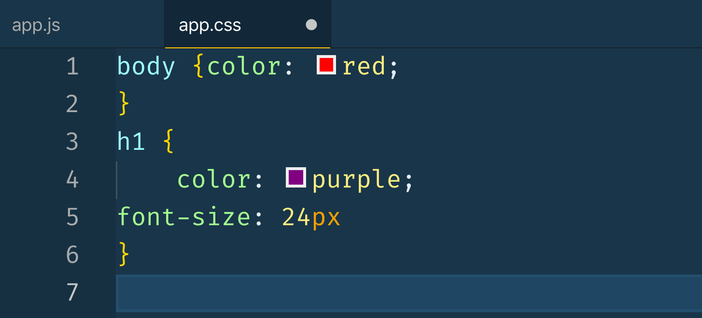702x318 pixels.
Task: Select line 3 via gutter number
Action: 72,142
